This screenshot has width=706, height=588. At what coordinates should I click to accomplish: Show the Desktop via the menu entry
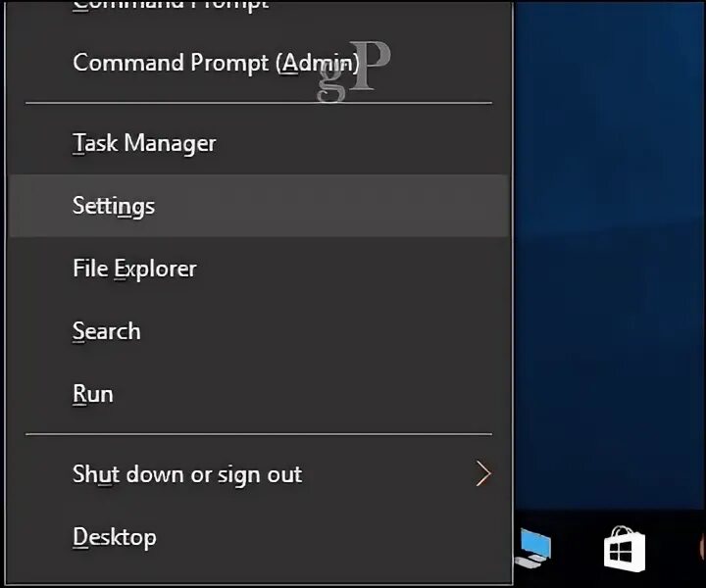(x=114, y=537)
